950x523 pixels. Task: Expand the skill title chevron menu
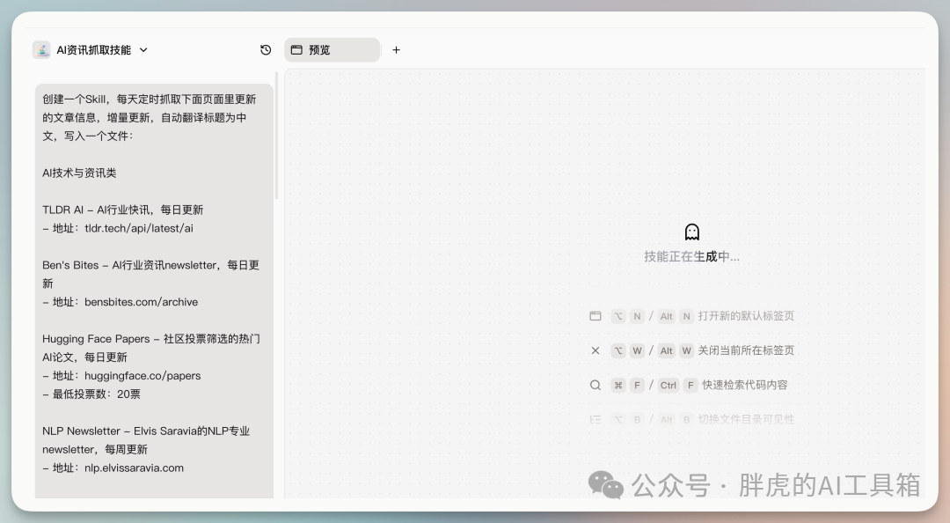145,50
